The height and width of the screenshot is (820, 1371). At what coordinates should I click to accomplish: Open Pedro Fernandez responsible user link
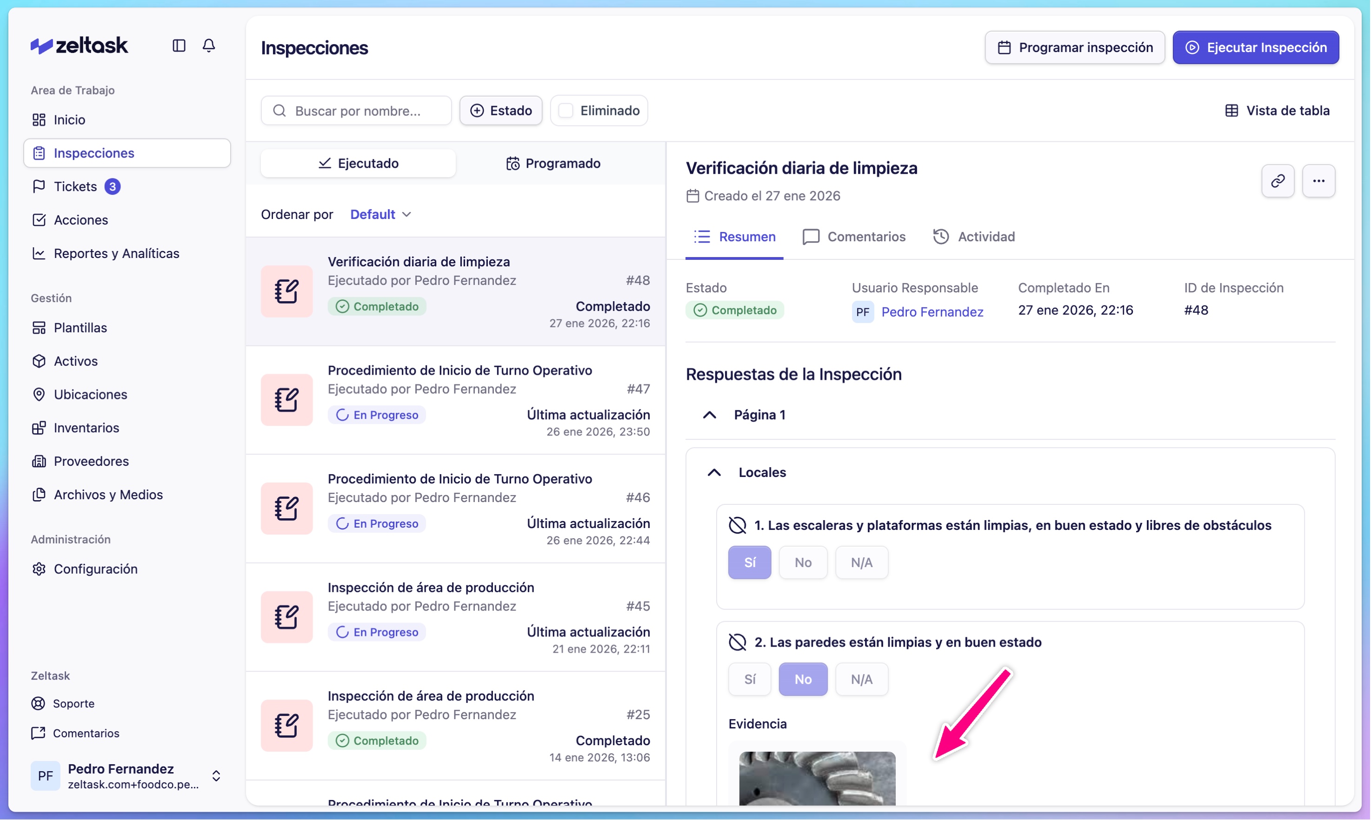click(x=932, y=312)
